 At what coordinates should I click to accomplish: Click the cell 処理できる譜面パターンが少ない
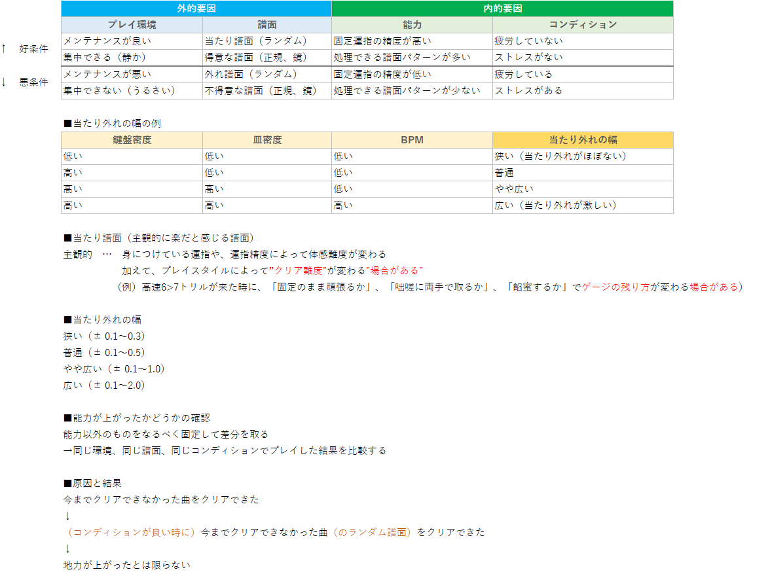412,90
